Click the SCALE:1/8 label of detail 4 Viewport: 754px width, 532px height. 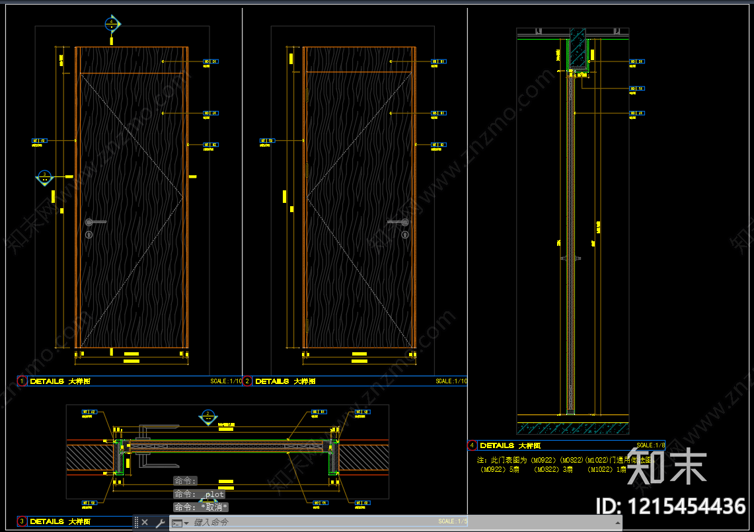pos(651,445)
